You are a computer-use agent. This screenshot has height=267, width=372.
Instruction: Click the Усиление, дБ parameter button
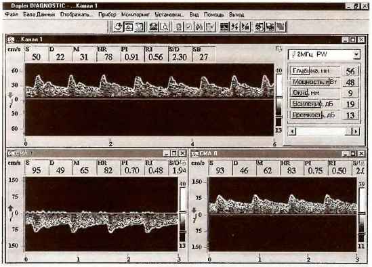tap(314, 104)
